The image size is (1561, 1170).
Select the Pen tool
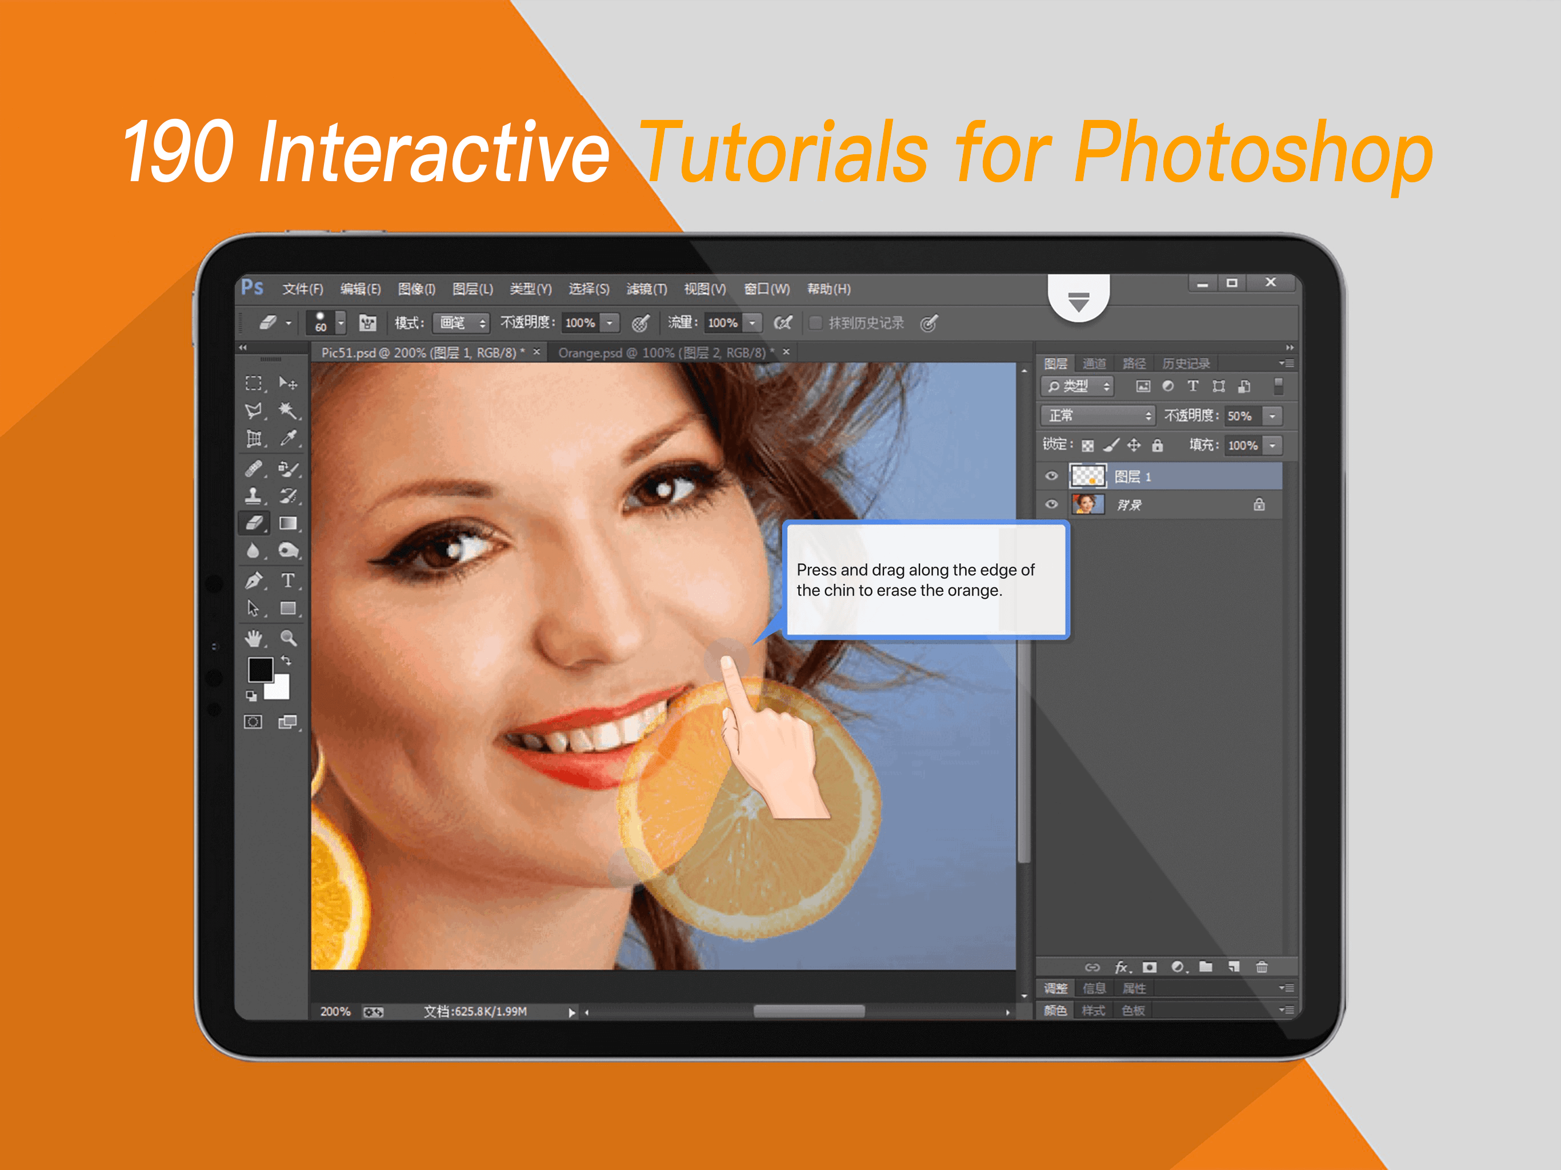click(x=253, y=581)
